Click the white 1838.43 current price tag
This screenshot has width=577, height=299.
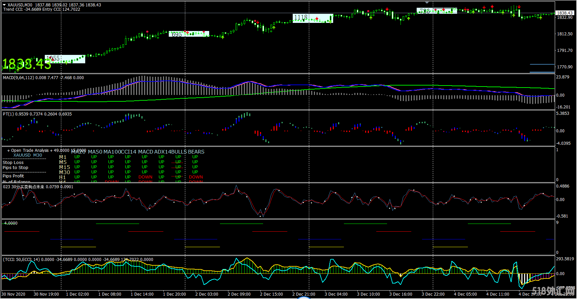[565, 13]
